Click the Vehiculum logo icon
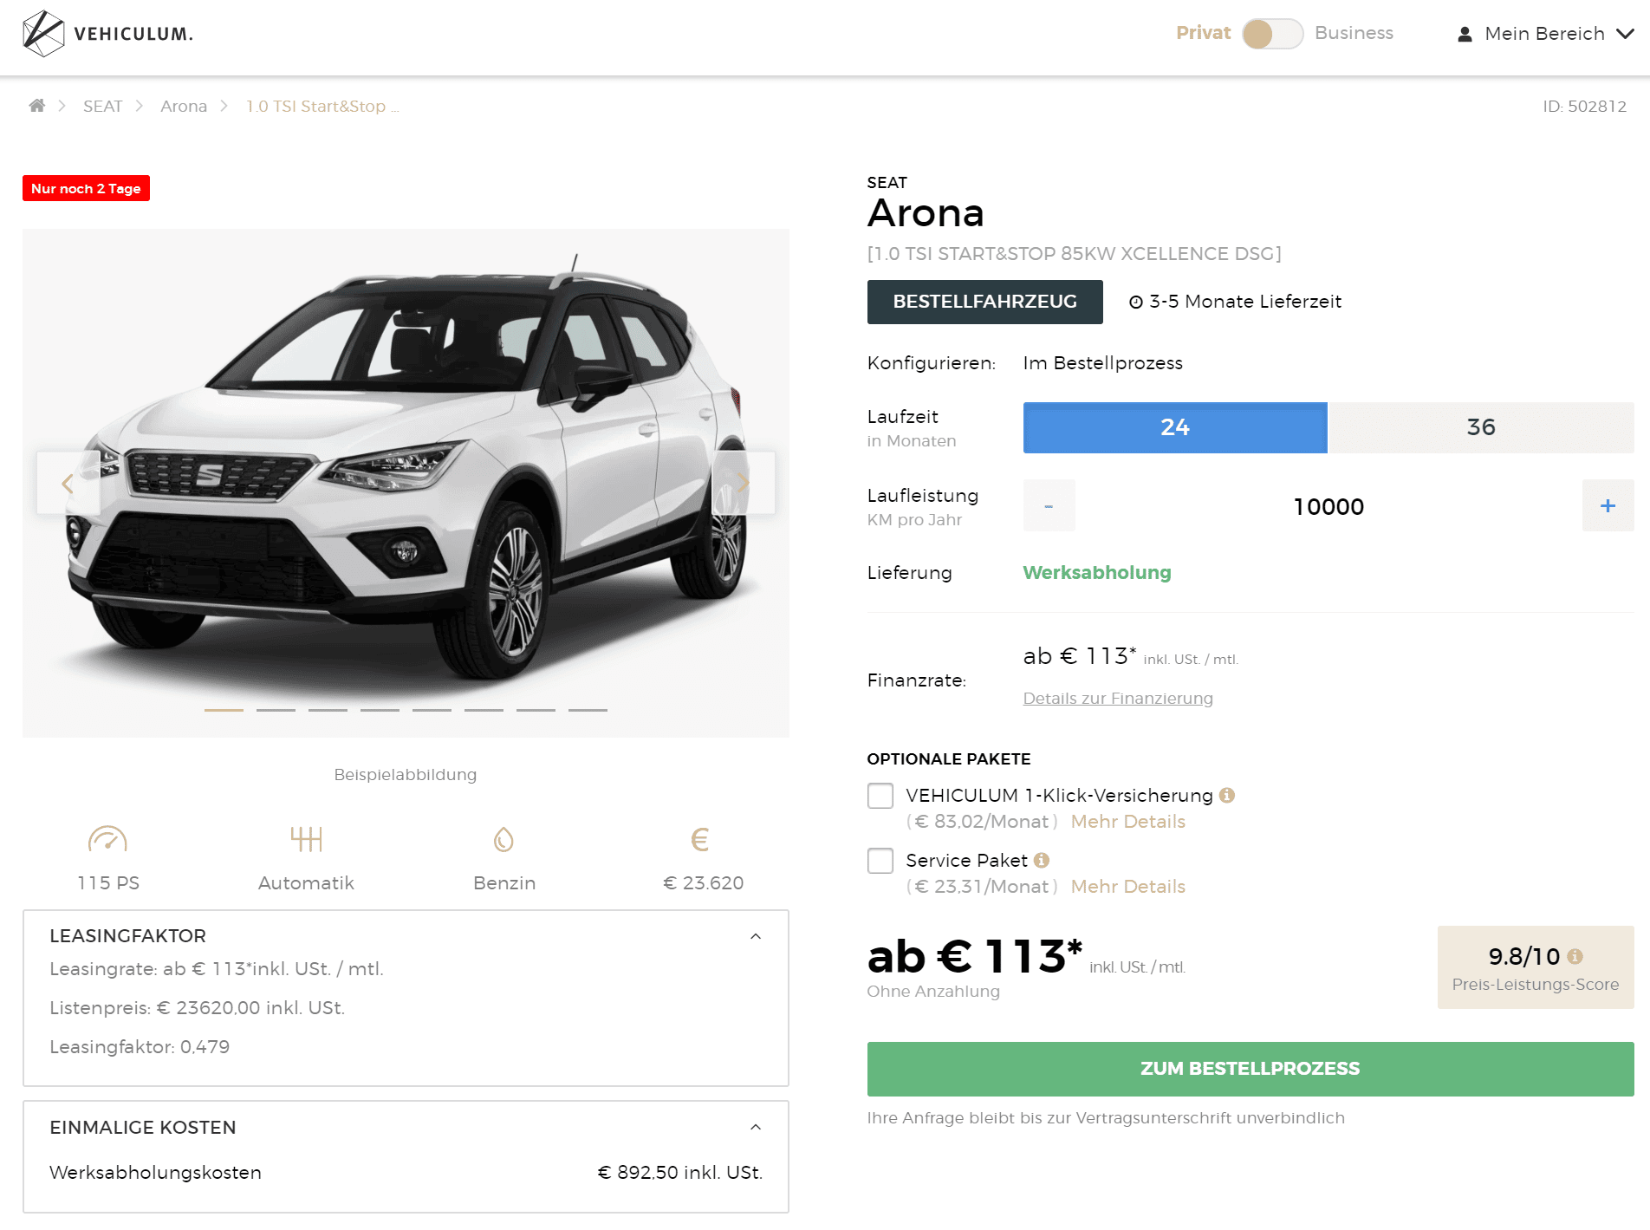Image resolution: width=1650 pixels, height=1230 pixels. pos(43,34)
